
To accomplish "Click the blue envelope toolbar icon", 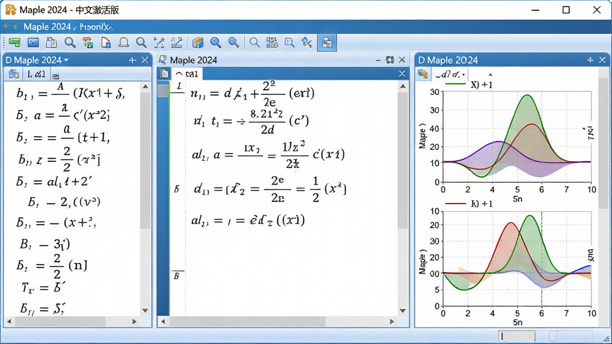I will pyautogui.click(x=33, y=42).
